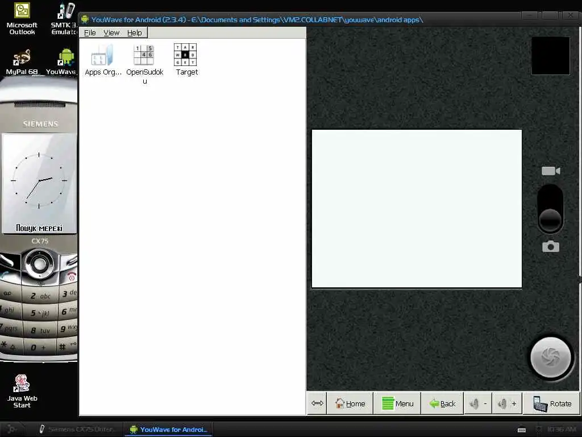Image resolution: width=582 pixels, height=437 pixels.
Task: Open Java Web Start desktop shortcut
Action: 22,391
